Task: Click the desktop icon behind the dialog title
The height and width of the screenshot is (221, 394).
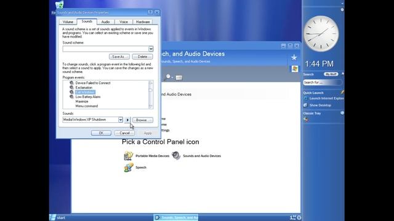Action: pos(59,4)
